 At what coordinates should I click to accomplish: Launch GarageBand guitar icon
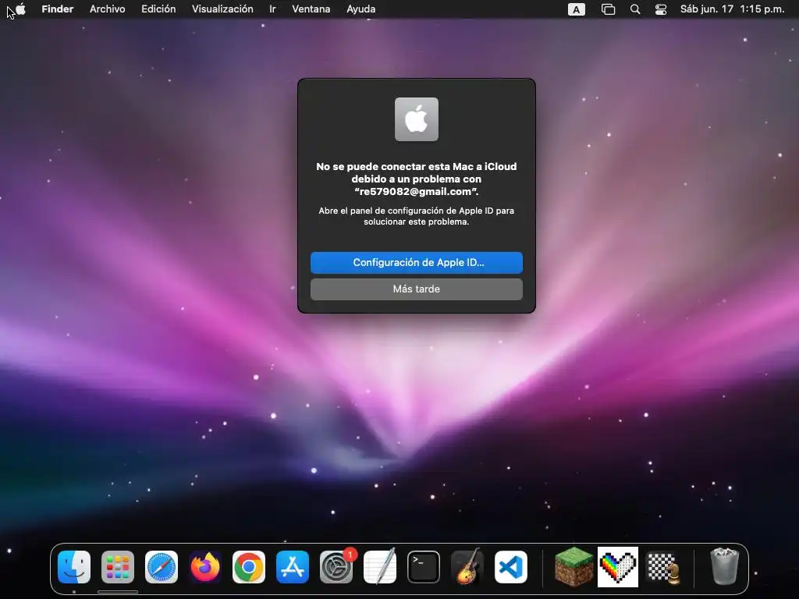467,566
